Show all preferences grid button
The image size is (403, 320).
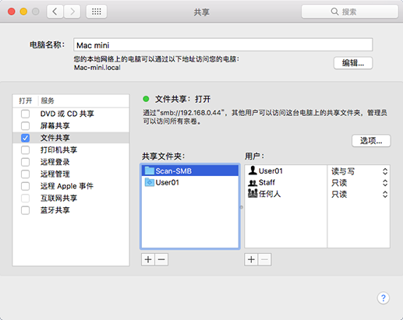[97, 12]
